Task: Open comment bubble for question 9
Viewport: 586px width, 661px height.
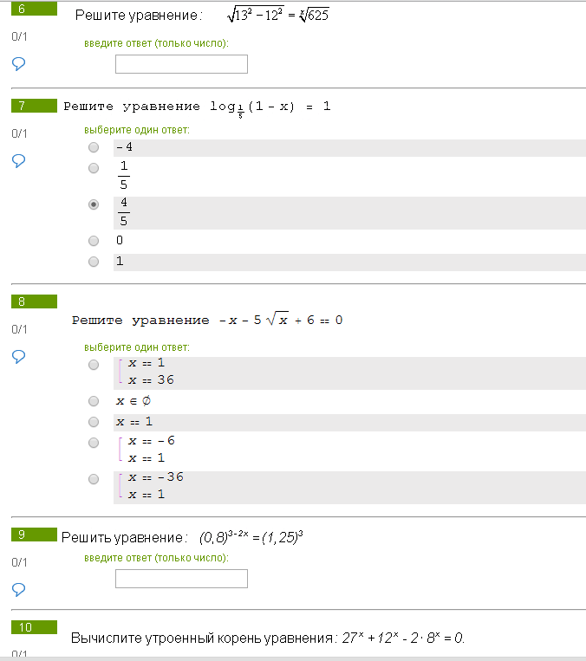Action: pyautogui.click(x=18, y=589)
